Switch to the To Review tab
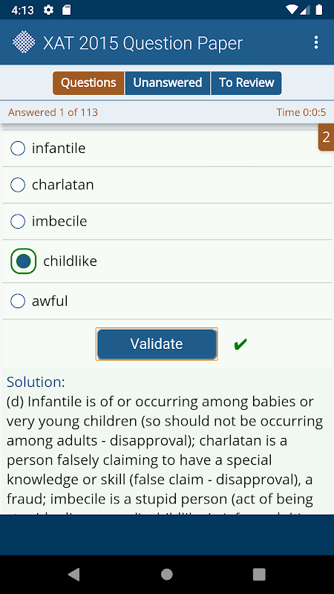 click(246, 83)
